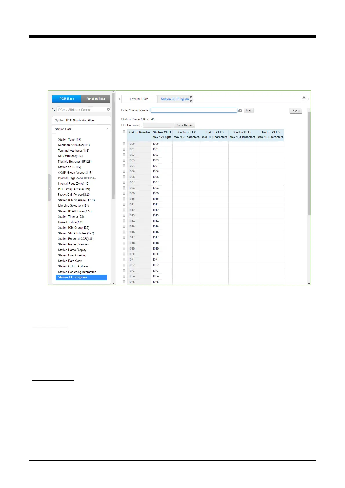Open Station Type(110)
The image size is (345, 488).
(70, 139)
